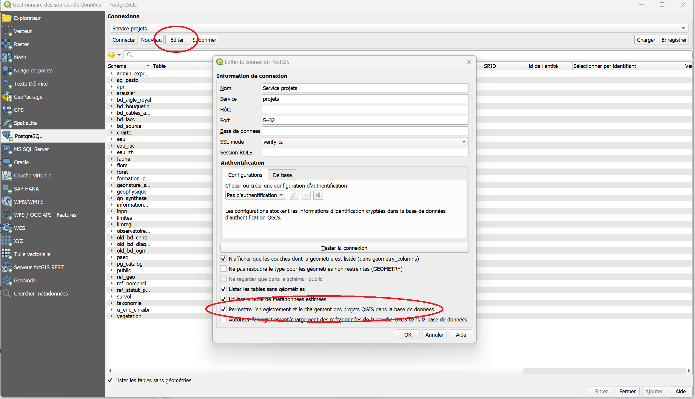Viewport: 695px width, 399px height.
Task: Select the GPS source icon
Action: point(7,110)
